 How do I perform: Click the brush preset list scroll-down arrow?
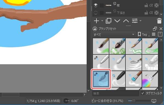tap(161, 88)
